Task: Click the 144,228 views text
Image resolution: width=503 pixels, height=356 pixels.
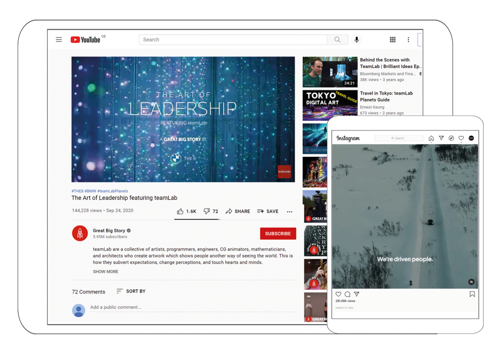Action: [87, 211]
